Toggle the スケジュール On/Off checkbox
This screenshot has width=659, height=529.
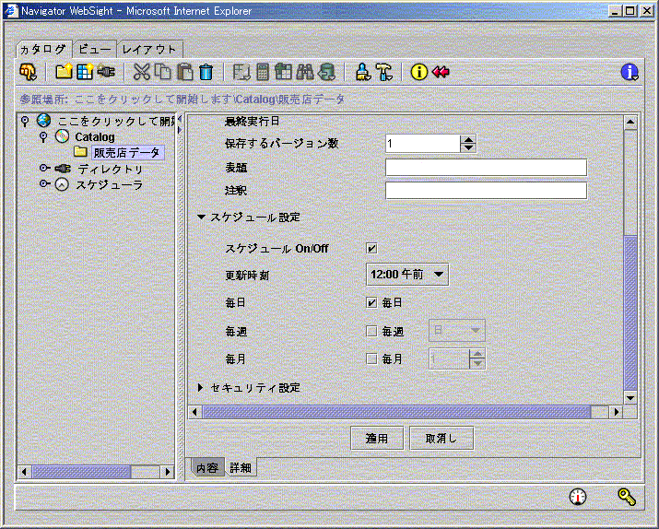(371, 248)
